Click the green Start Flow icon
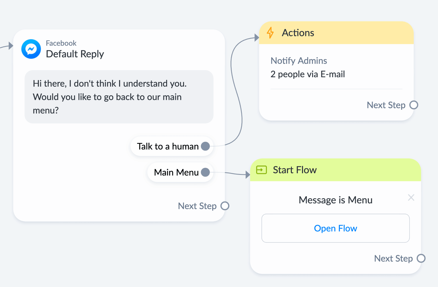Screen dimensions: 438x287 [x=261, y=170]
